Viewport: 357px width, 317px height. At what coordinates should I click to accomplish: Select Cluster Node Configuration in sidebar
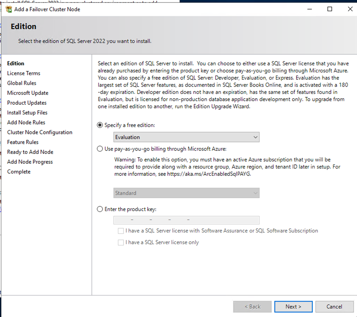click(x=39, y=133)
